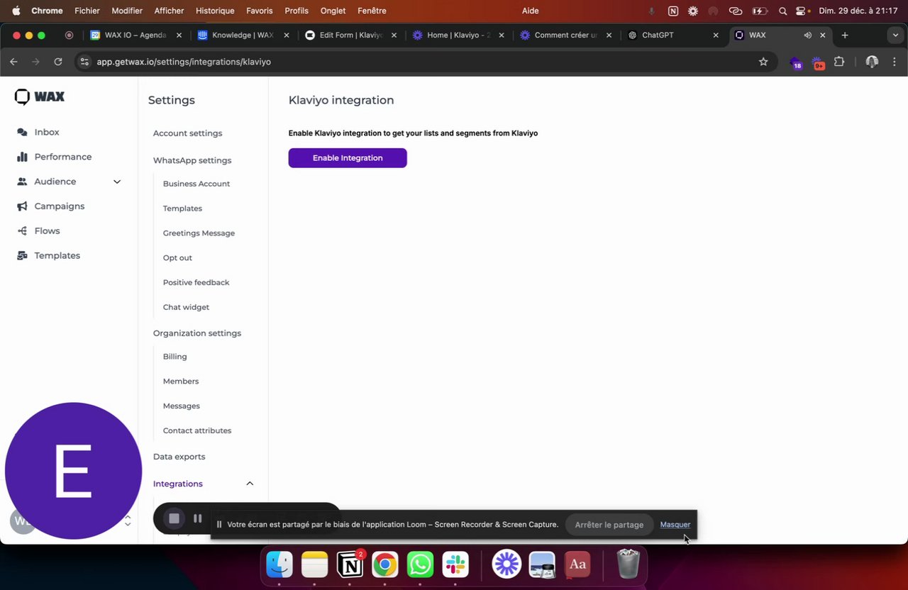Image resolution: width=908 pixels, height=590 pixels.
Task: Stop the Loom recording
Action: coord(174,518)
